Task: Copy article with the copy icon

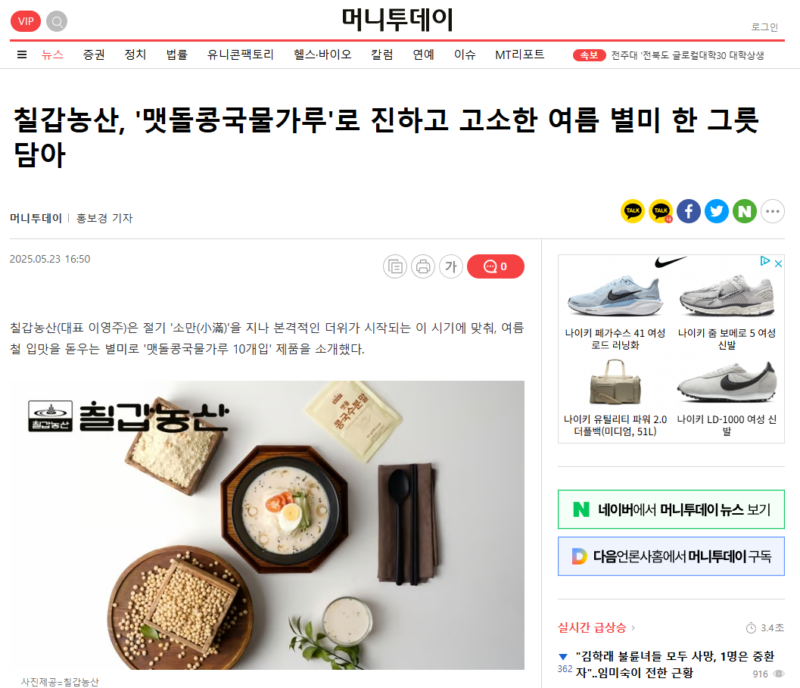Action: tap(395, 266)
